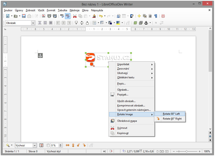The height and width of the screenshot is (156, 215).
Task: Choose Rotate 90° Right from the submenu
Action: 170,119
